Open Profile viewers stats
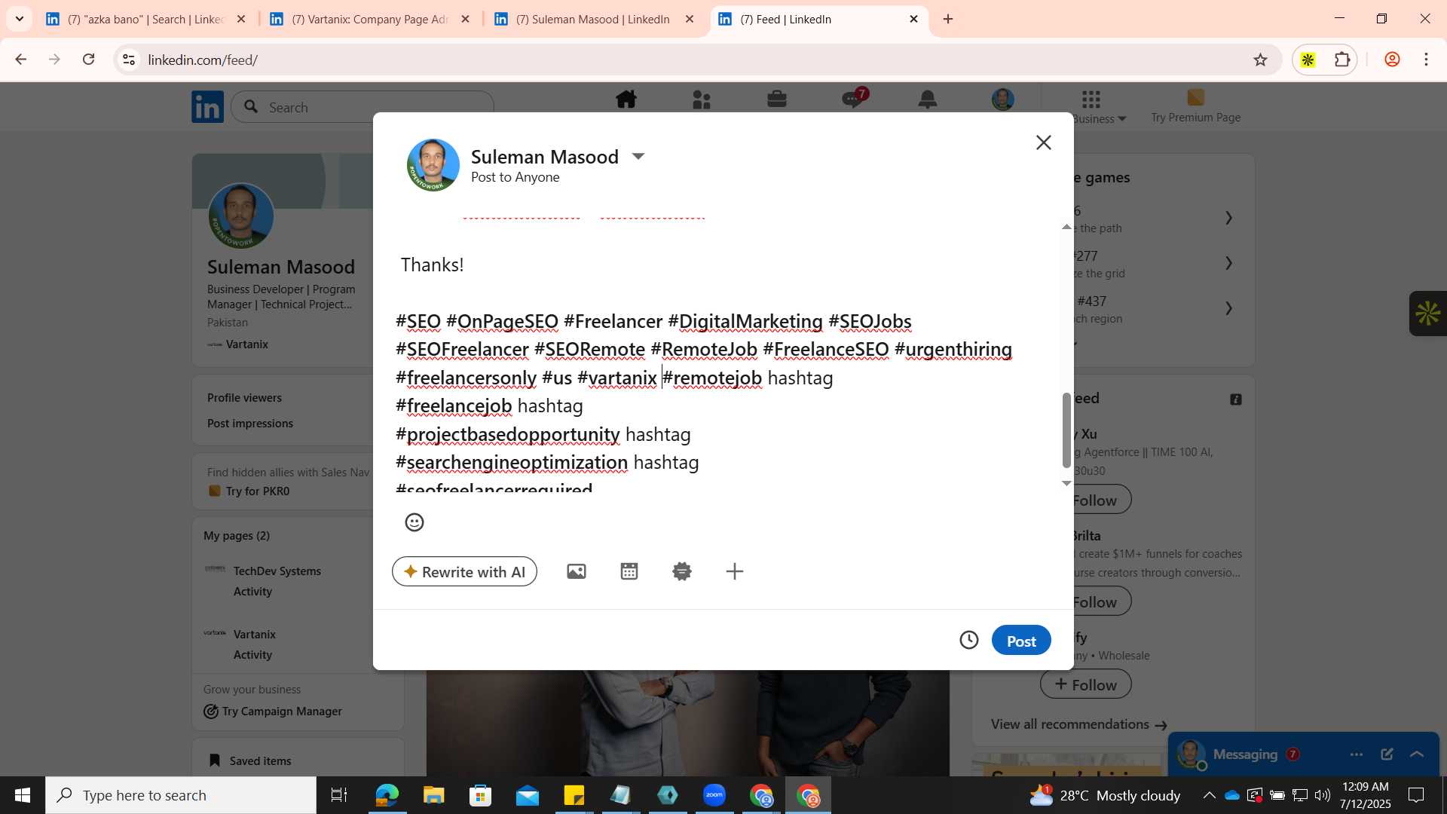Viewport: 1447px width, 814px height. pos(244,398)
